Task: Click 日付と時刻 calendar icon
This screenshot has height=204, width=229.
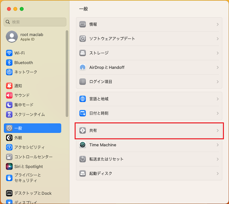Action: 82,113
